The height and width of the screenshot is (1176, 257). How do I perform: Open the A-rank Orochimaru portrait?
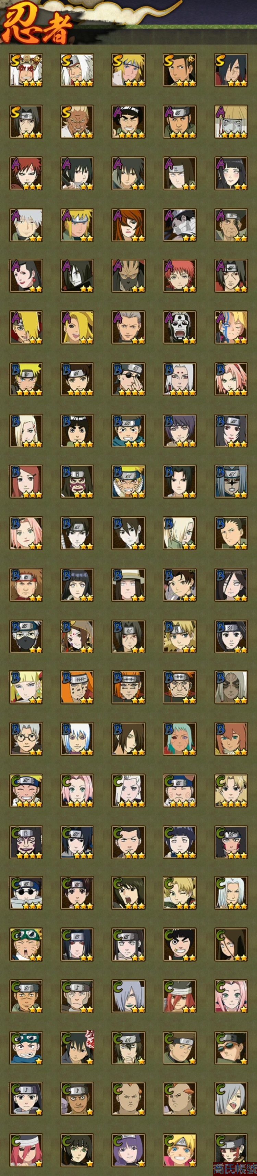(77, 276)
